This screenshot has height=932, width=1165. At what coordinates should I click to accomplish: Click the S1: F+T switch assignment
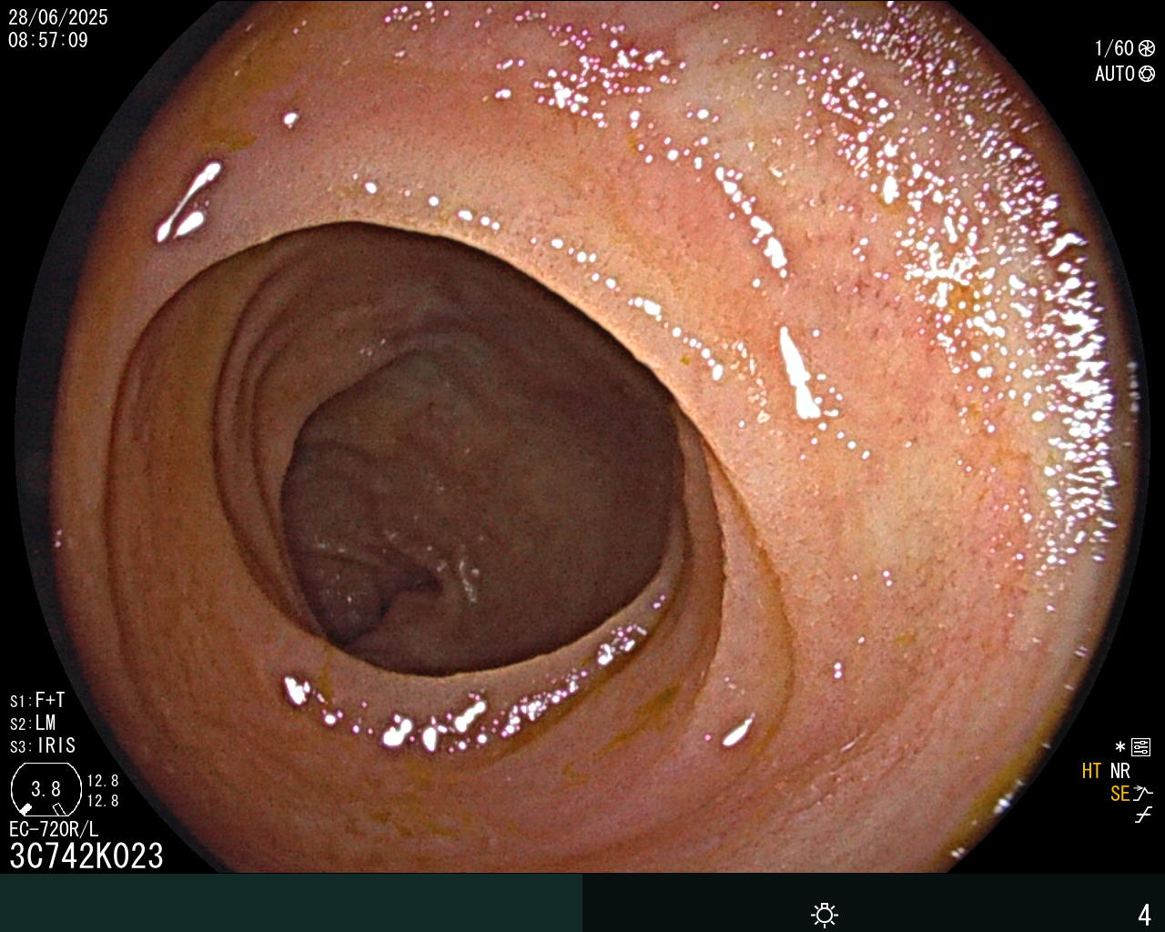click(x=37, y=700)
